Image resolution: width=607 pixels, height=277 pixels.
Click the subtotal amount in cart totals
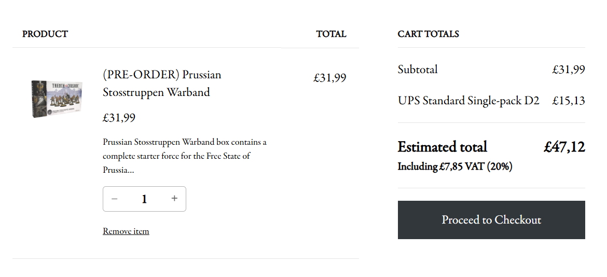click(x=568, y=70)
